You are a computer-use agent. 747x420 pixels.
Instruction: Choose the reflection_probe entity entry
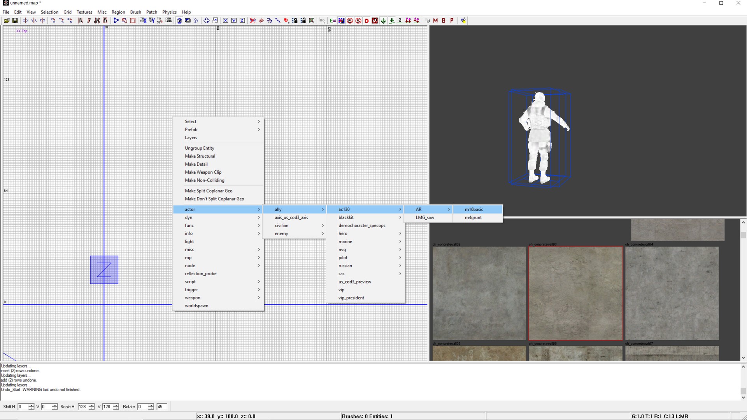click(219, 274)
